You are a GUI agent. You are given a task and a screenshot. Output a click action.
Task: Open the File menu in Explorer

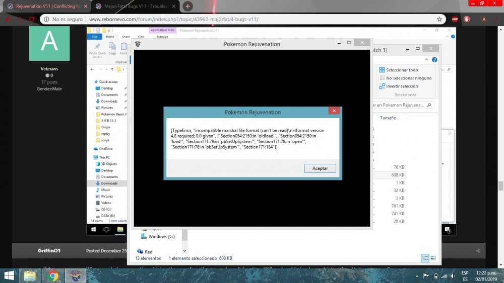(x=94, y=37)
